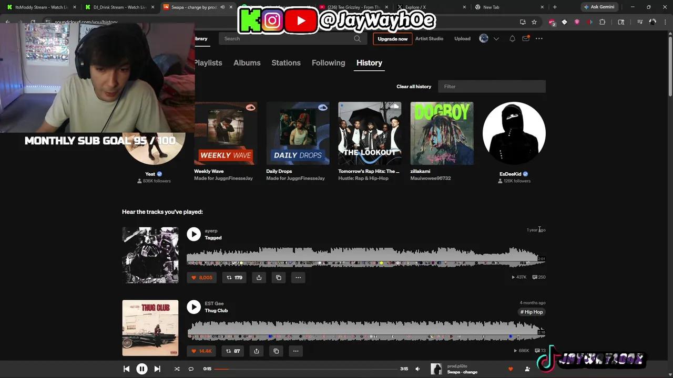Open the EsDeeKid artist profile picture
Image resolution: width=673 pixels, height=378 pixels.
coord(514,133)
